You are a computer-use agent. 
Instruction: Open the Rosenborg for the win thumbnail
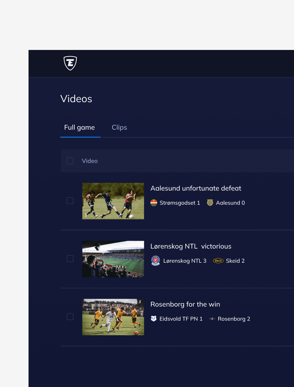coord(113,317)
